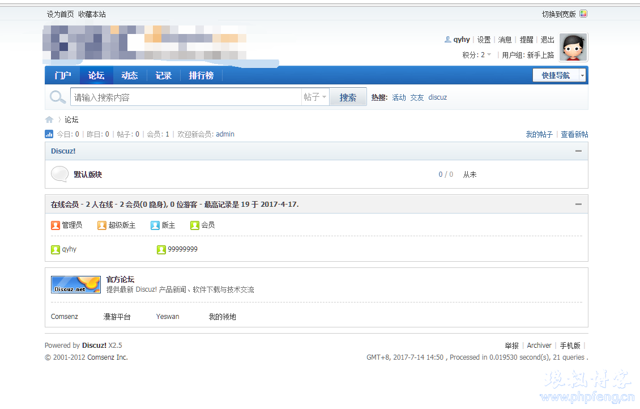Click the 我的领地 friend link
The image size is (640, 409).
point(223,316)
